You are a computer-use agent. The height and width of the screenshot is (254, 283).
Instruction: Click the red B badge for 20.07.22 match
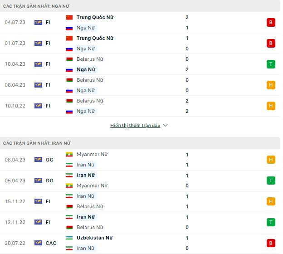coord(271,243)
